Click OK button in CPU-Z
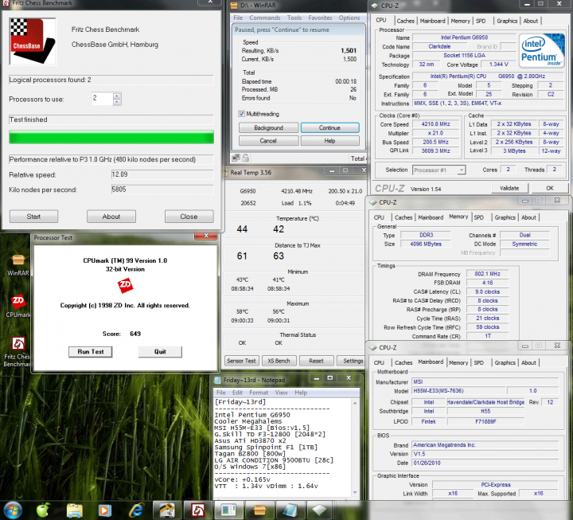 click(550, 188)
